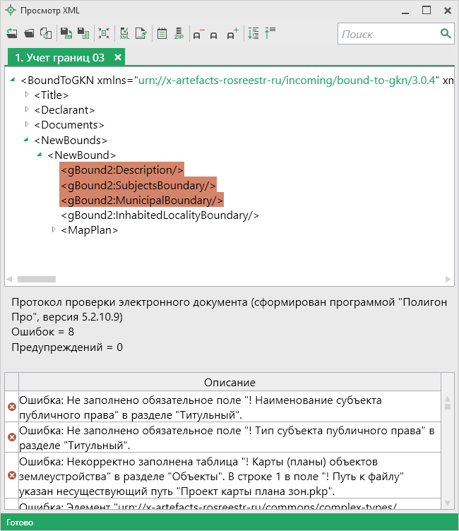Decrease font size with A-minus icon
The width and height of the screenshot is (459, 531).
pos(197,33)
